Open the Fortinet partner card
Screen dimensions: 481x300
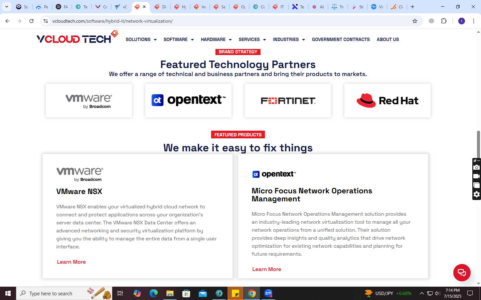pyautogui.click(x=288, y=101)
